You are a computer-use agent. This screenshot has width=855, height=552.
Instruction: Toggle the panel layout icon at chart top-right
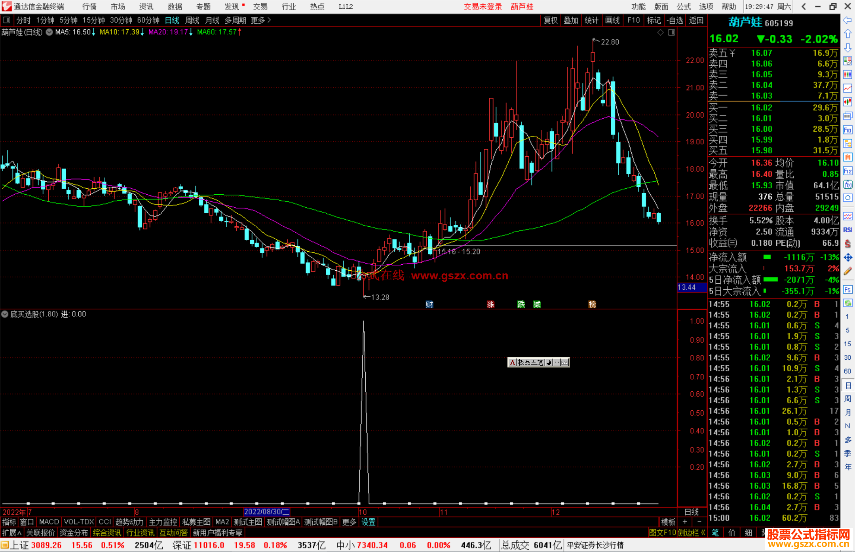671,32
